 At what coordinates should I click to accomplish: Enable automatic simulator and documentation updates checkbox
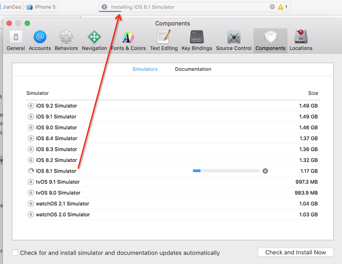pyautogui.click(x=15, y=252)
